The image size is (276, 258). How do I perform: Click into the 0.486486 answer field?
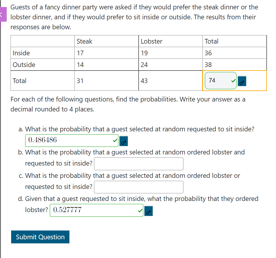click(x=72, y=140)
